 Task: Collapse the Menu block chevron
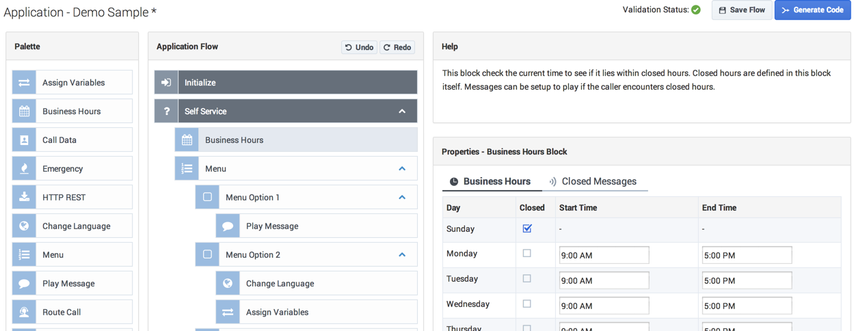[402, 169]
